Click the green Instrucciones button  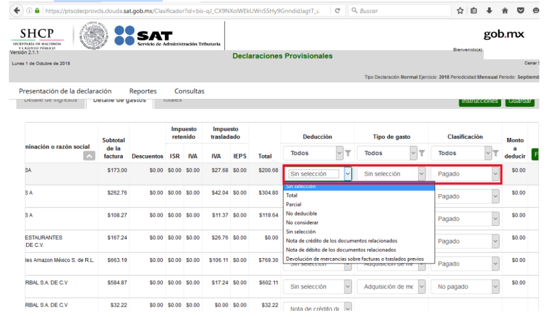click(479, 102)
